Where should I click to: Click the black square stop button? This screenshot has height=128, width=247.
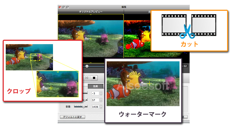pyautogui.click(x=94, y=78)
